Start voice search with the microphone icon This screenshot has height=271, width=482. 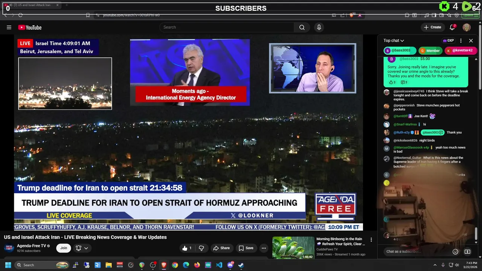319,27
